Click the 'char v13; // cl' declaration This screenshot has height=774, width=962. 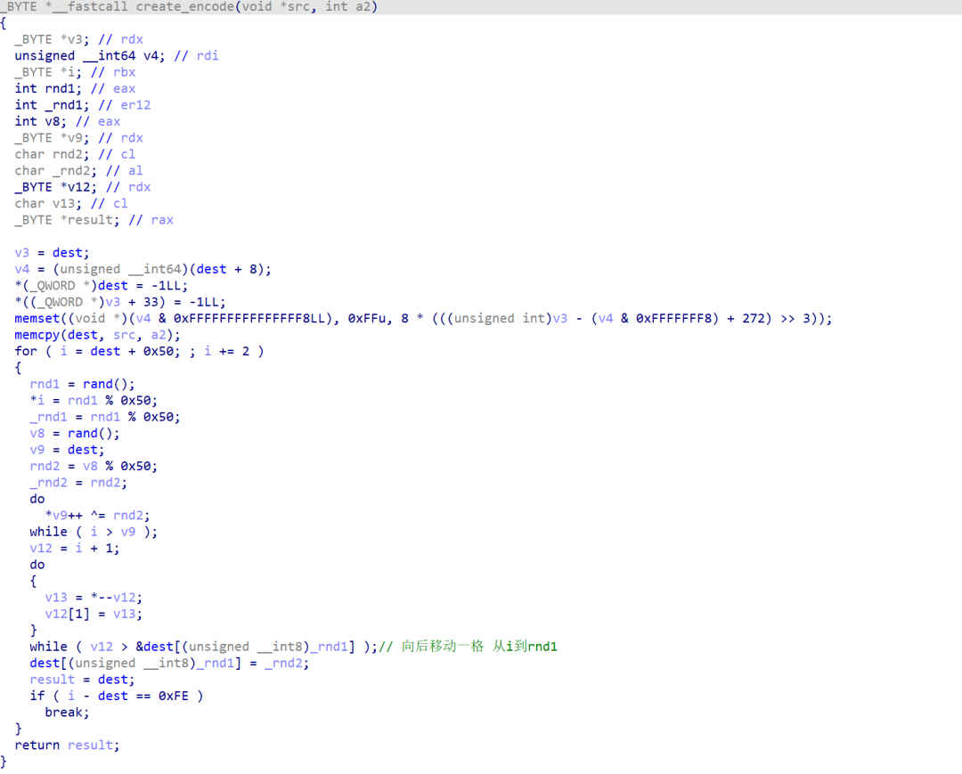(71, 204)
